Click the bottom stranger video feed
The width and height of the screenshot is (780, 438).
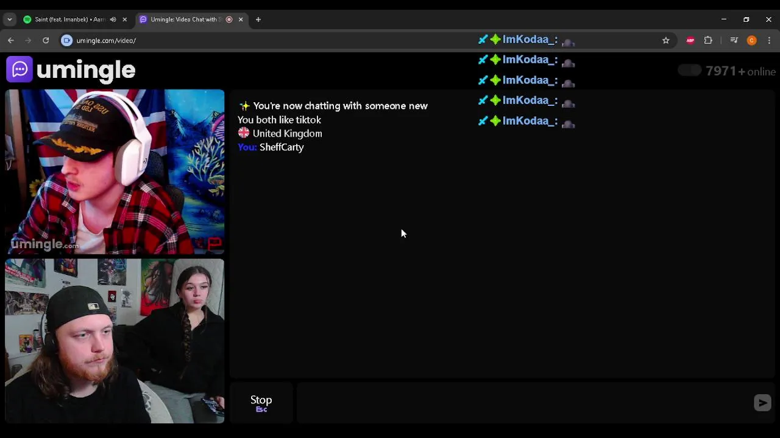tap(115, 341)
